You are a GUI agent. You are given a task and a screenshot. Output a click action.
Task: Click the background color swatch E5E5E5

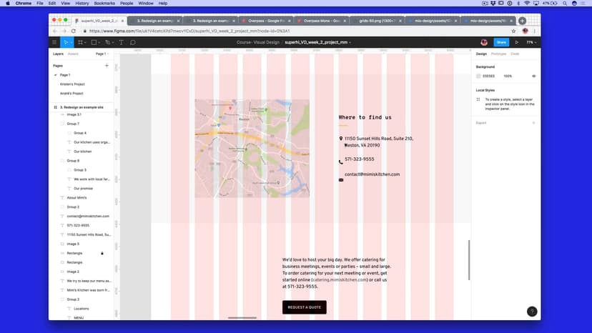pyautogui.click(x=479, y=76)
